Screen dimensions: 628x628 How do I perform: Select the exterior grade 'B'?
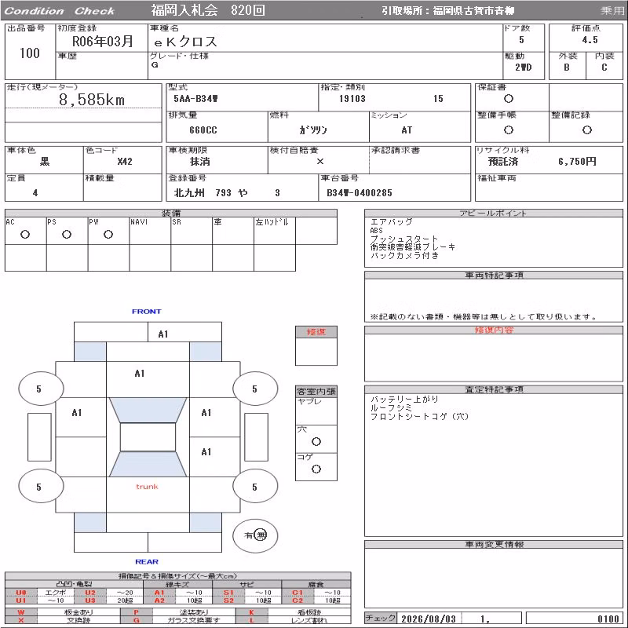click(567, 68)
